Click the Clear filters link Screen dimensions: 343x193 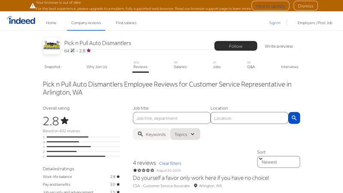(170, 163)
